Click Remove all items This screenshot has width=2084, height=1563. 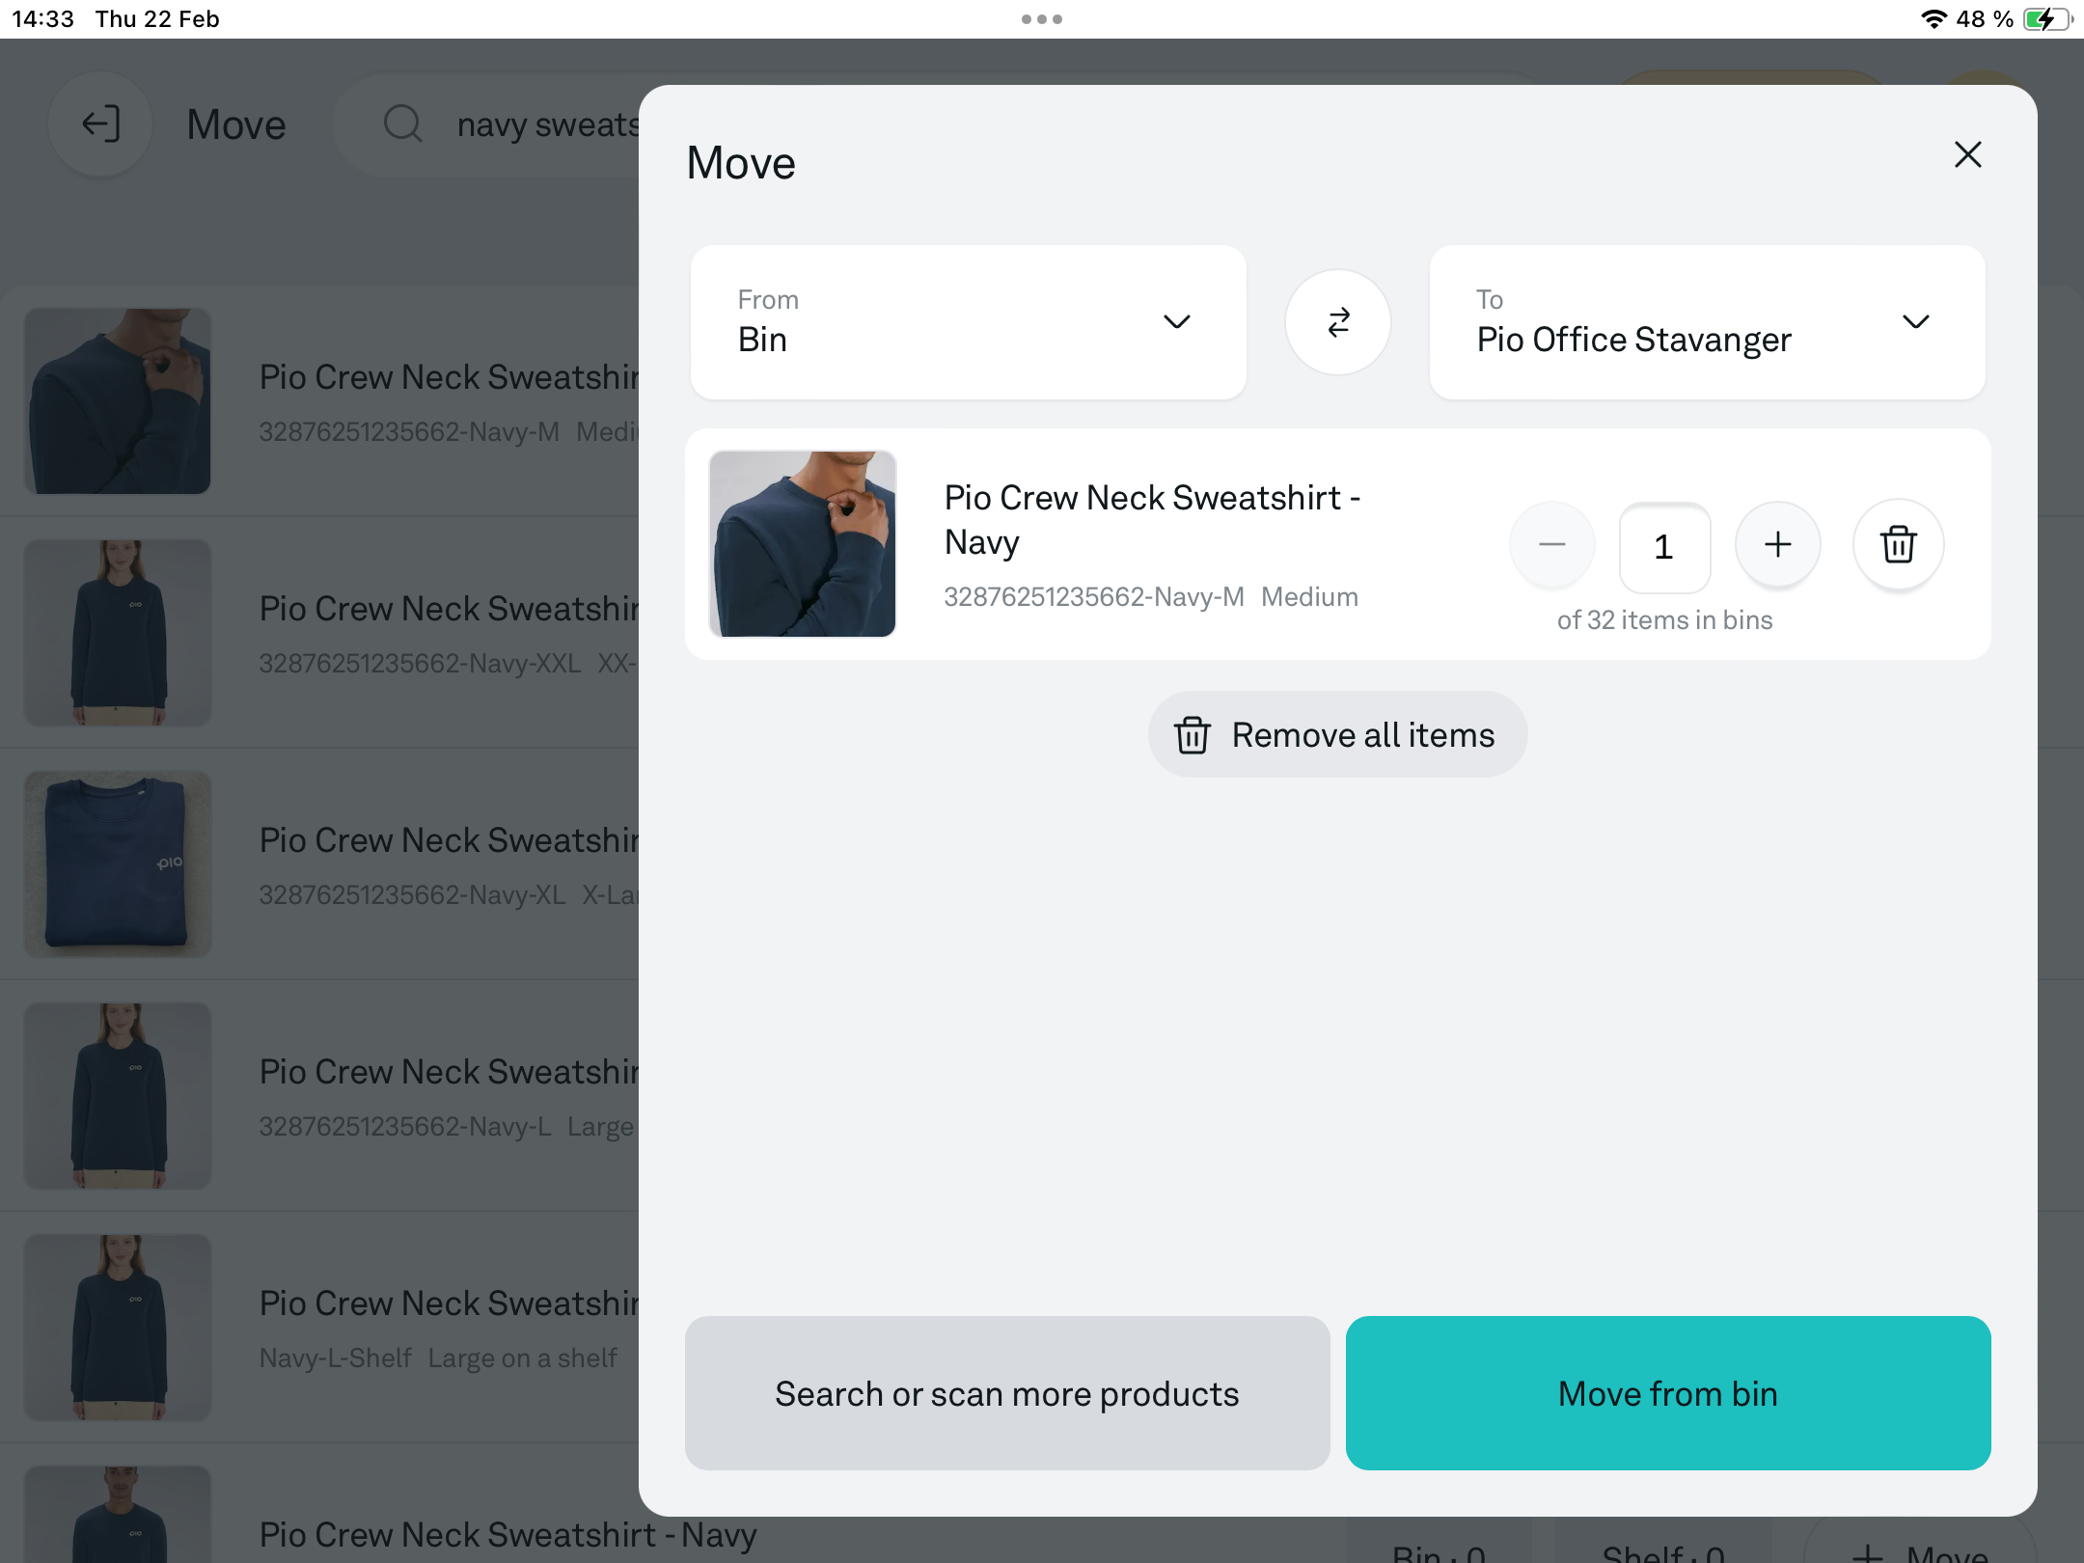(x=1337, y=735)
